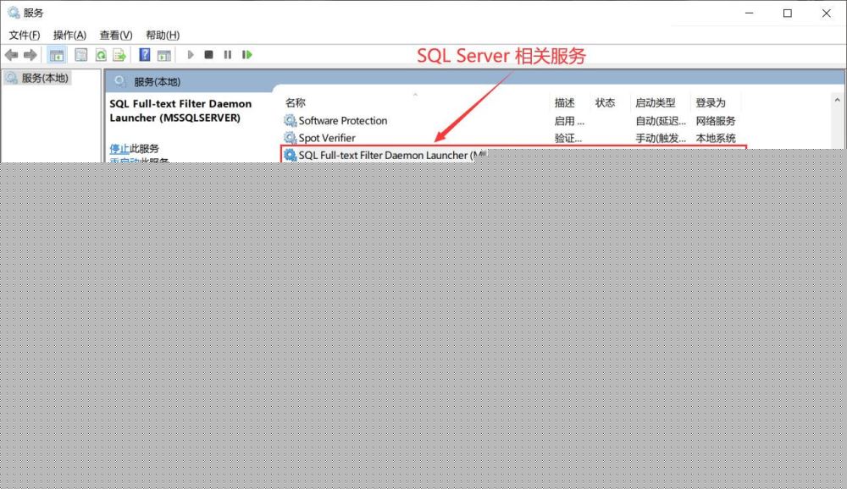Click the 停止 link to stop service
The width and height of the screenshot is (847, 489).
pyautogui.click(x=119, y=148)
